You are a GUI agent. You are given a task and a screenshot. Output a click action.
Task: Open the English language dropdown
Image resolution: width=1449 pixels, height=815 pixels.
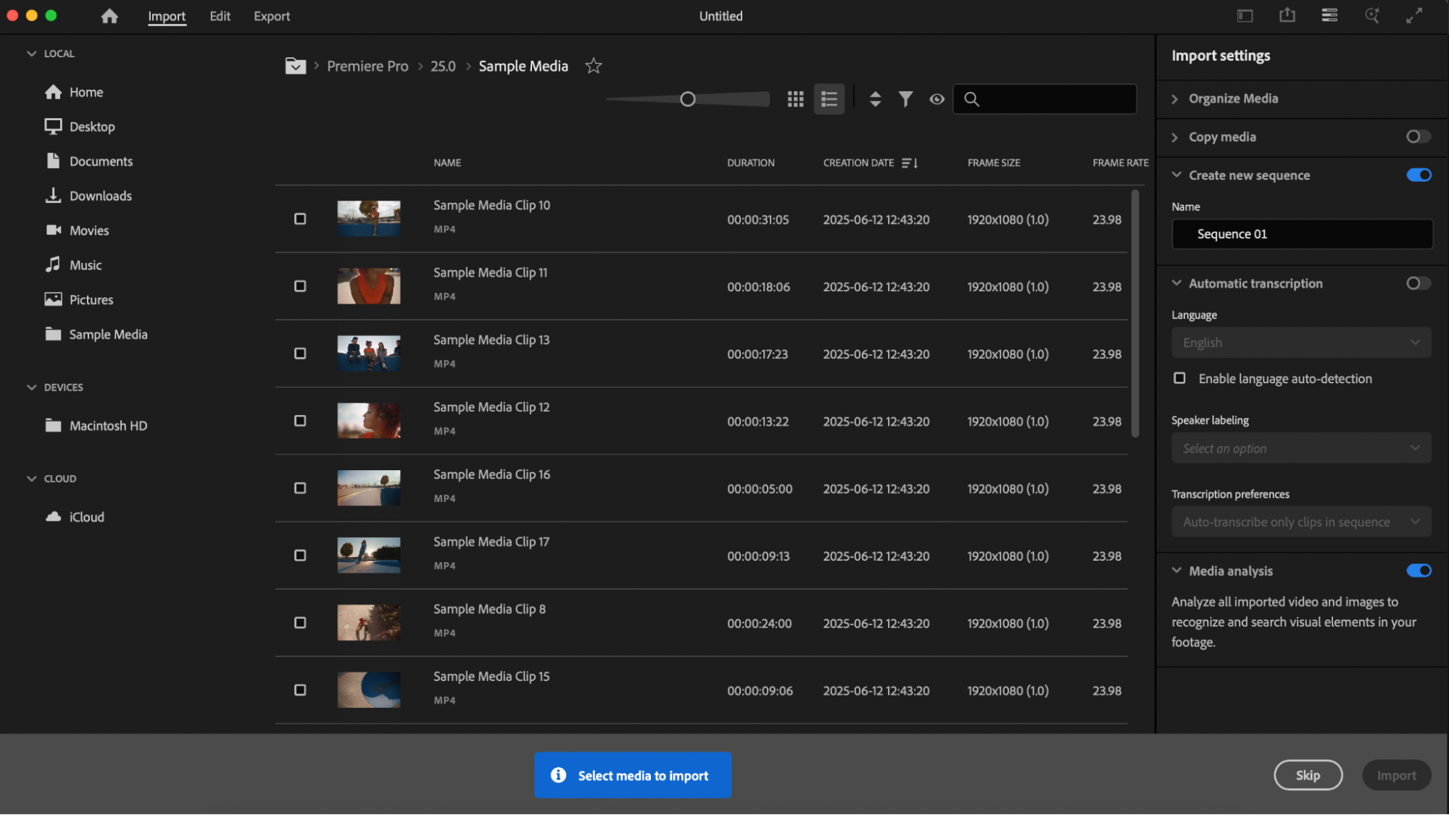[x=1301, y=343]
